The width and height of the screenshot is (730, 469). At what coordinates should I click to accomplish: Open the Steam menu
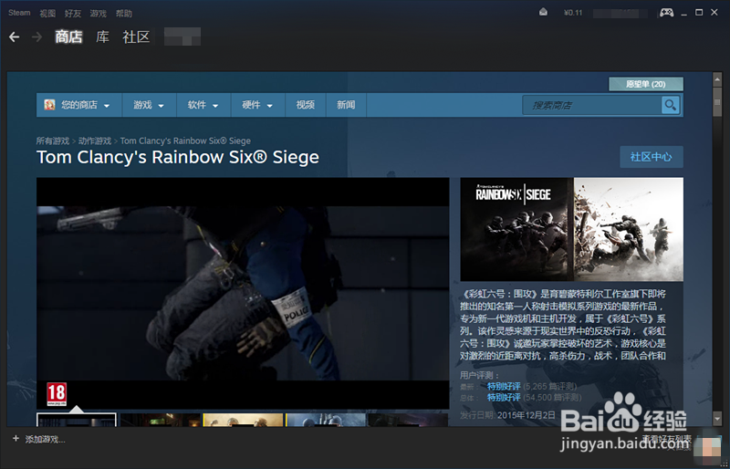(19, 13)
